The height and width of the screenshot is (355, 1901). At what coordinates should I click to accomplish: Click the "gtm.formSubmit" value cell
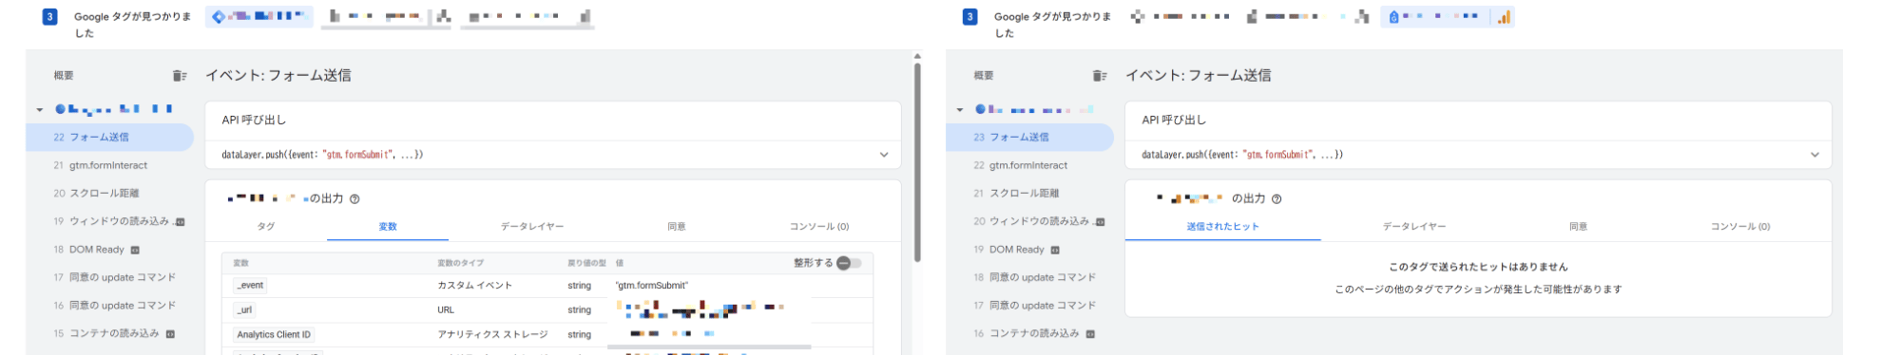[652, 286]
